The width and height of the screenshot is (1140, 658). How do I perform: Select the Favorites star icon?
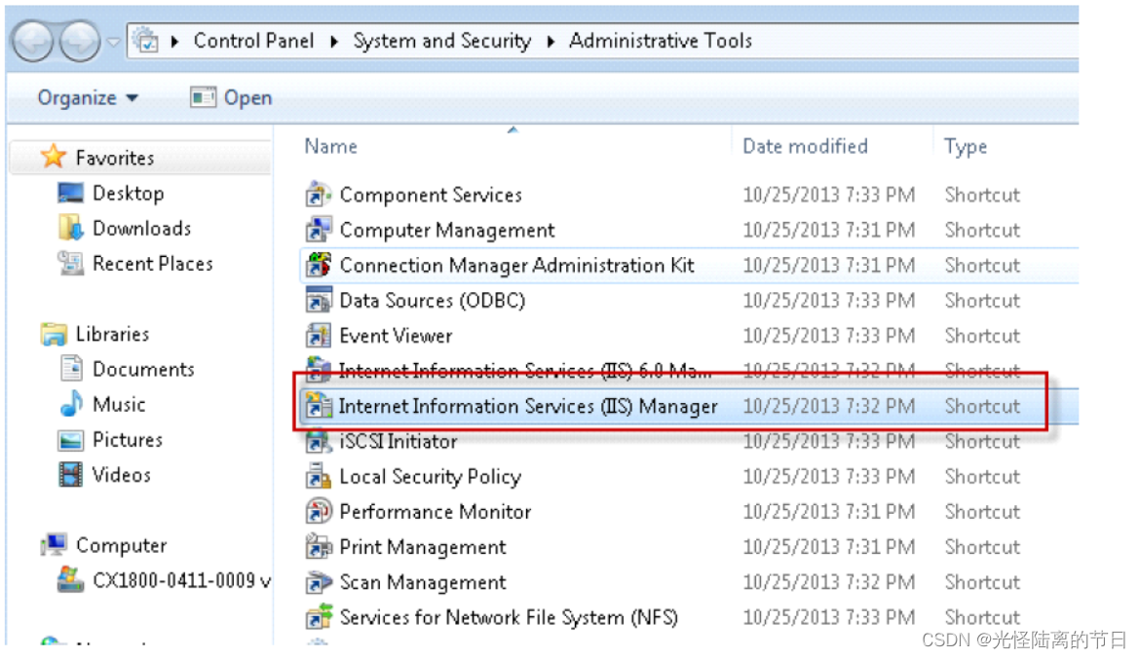coord(53,157)
